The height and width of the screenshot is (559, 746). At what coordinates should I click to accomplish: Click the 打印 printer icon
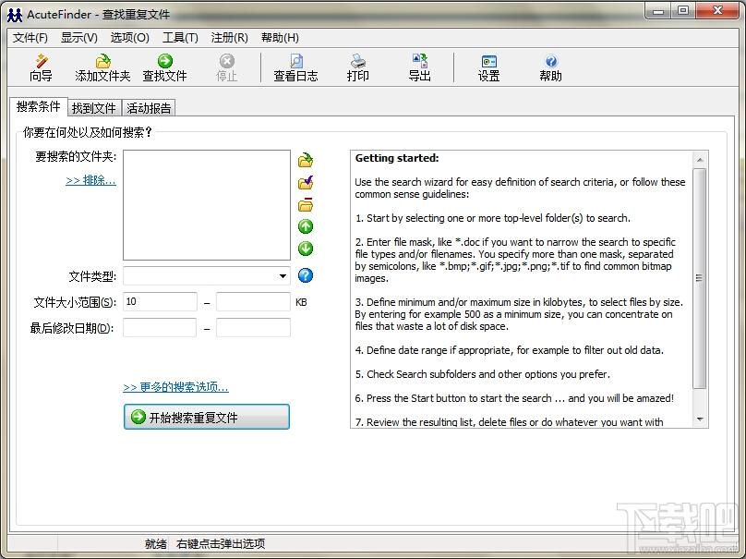[x=358, y=67]
